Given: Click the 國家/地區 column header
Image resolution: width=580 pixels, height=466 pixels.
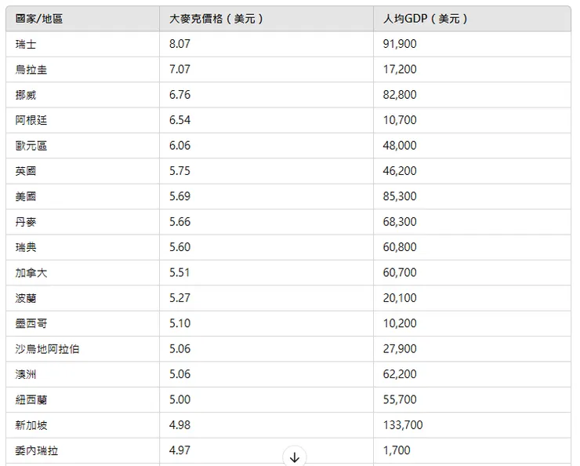Looking at the screenshot, I should click(39, 19).
